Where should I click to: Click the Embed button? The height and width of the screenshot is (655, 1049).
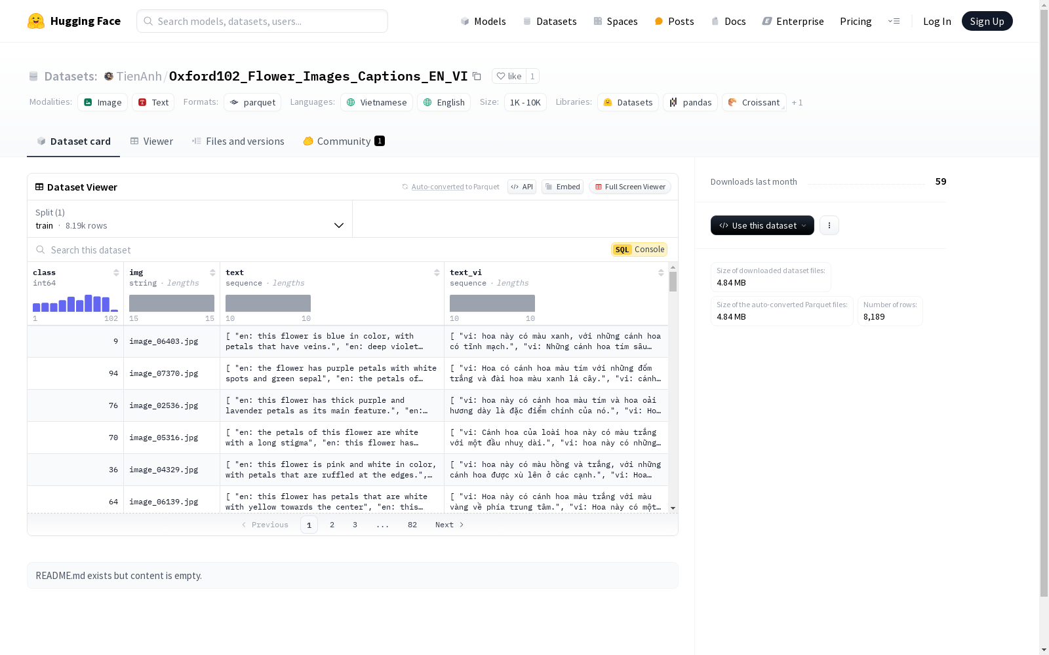563,187
